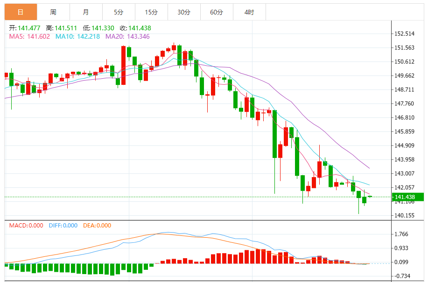Click the 147.760 price axis label

point(405,103)
